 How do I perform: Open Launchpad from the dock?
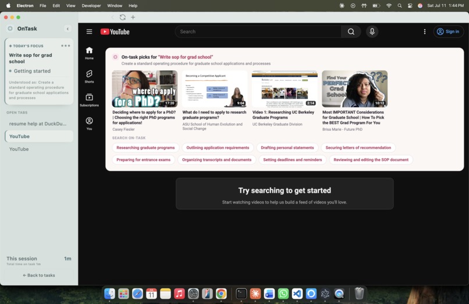123,294
